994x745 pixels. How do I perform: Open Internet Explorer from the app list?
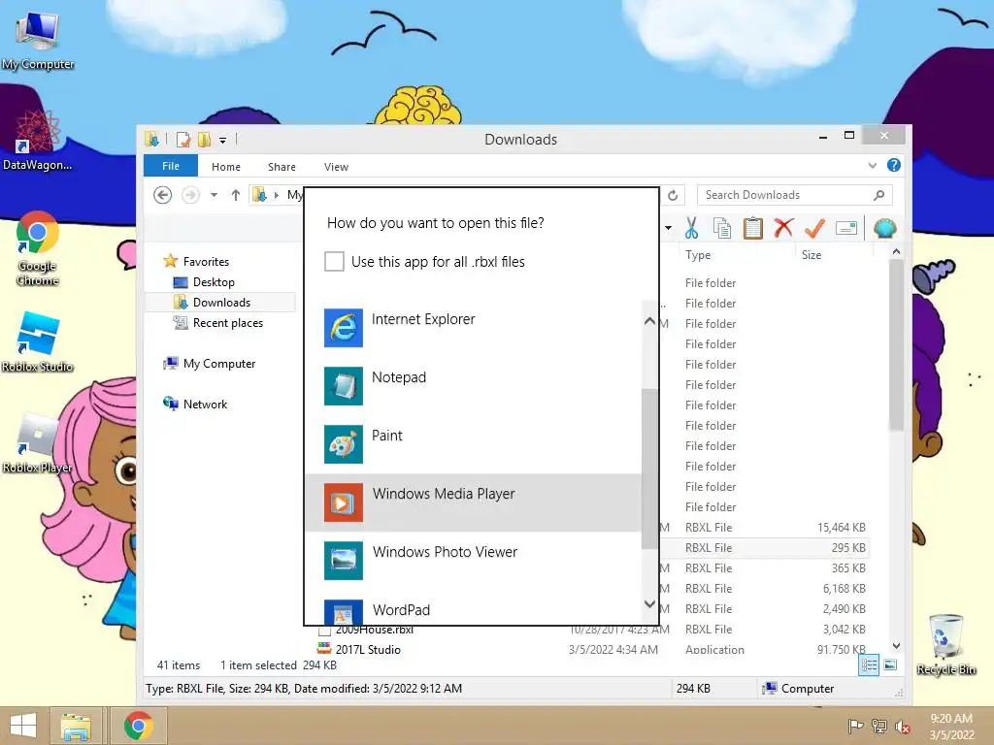(x=473, y=328)
